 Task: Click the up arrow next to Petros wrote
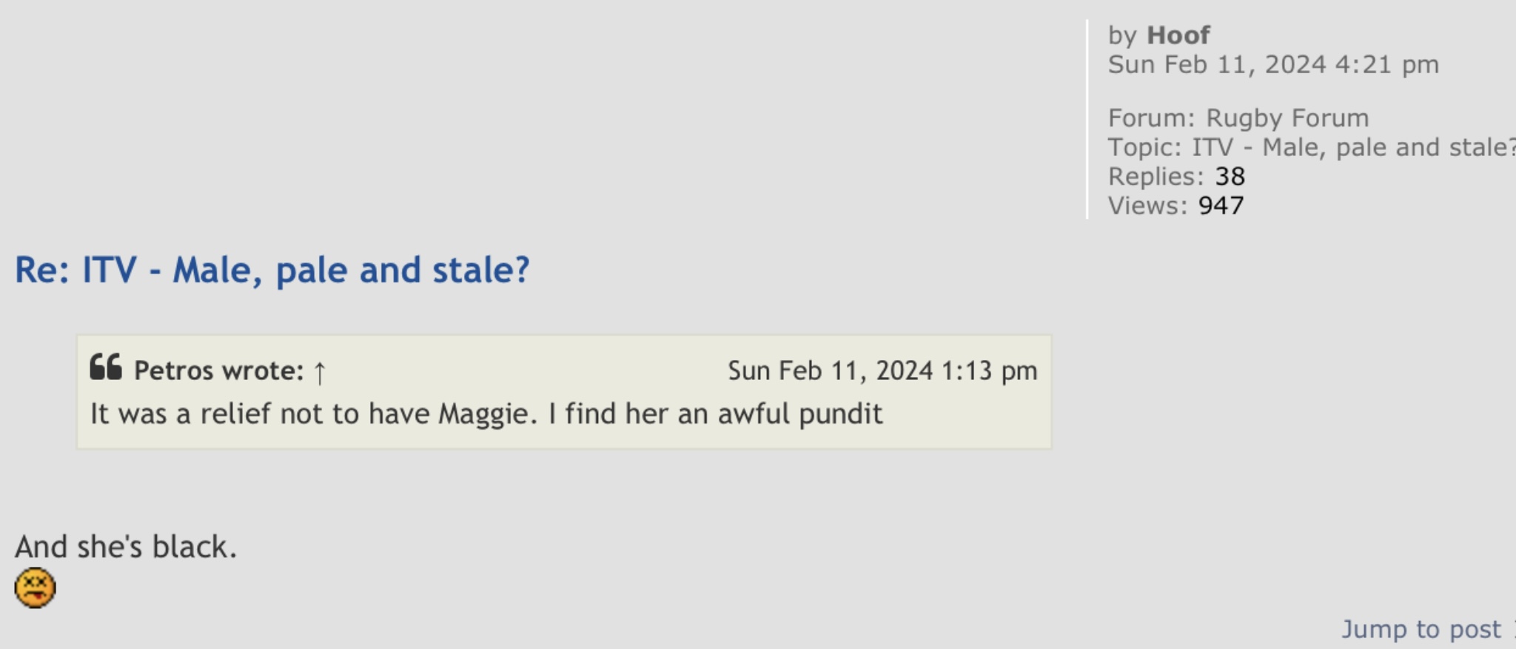319,372
